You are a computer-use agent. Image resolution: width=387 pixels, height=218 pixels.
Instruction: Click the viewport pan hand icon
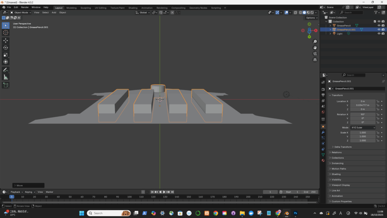coord(315,48)
